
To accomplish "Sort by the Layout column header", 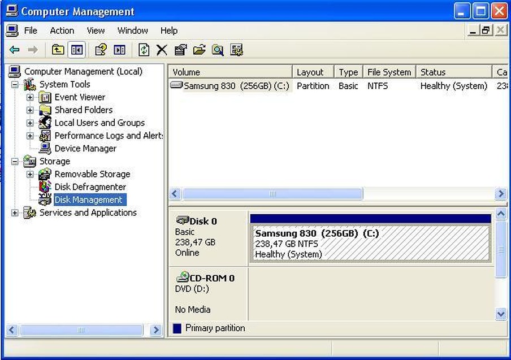I will 313,72.
